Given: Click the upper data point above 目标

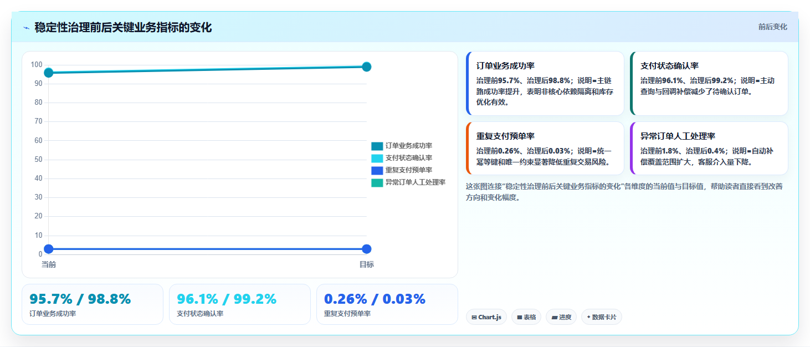Looking at the screenshot, I should pos(366,67).
